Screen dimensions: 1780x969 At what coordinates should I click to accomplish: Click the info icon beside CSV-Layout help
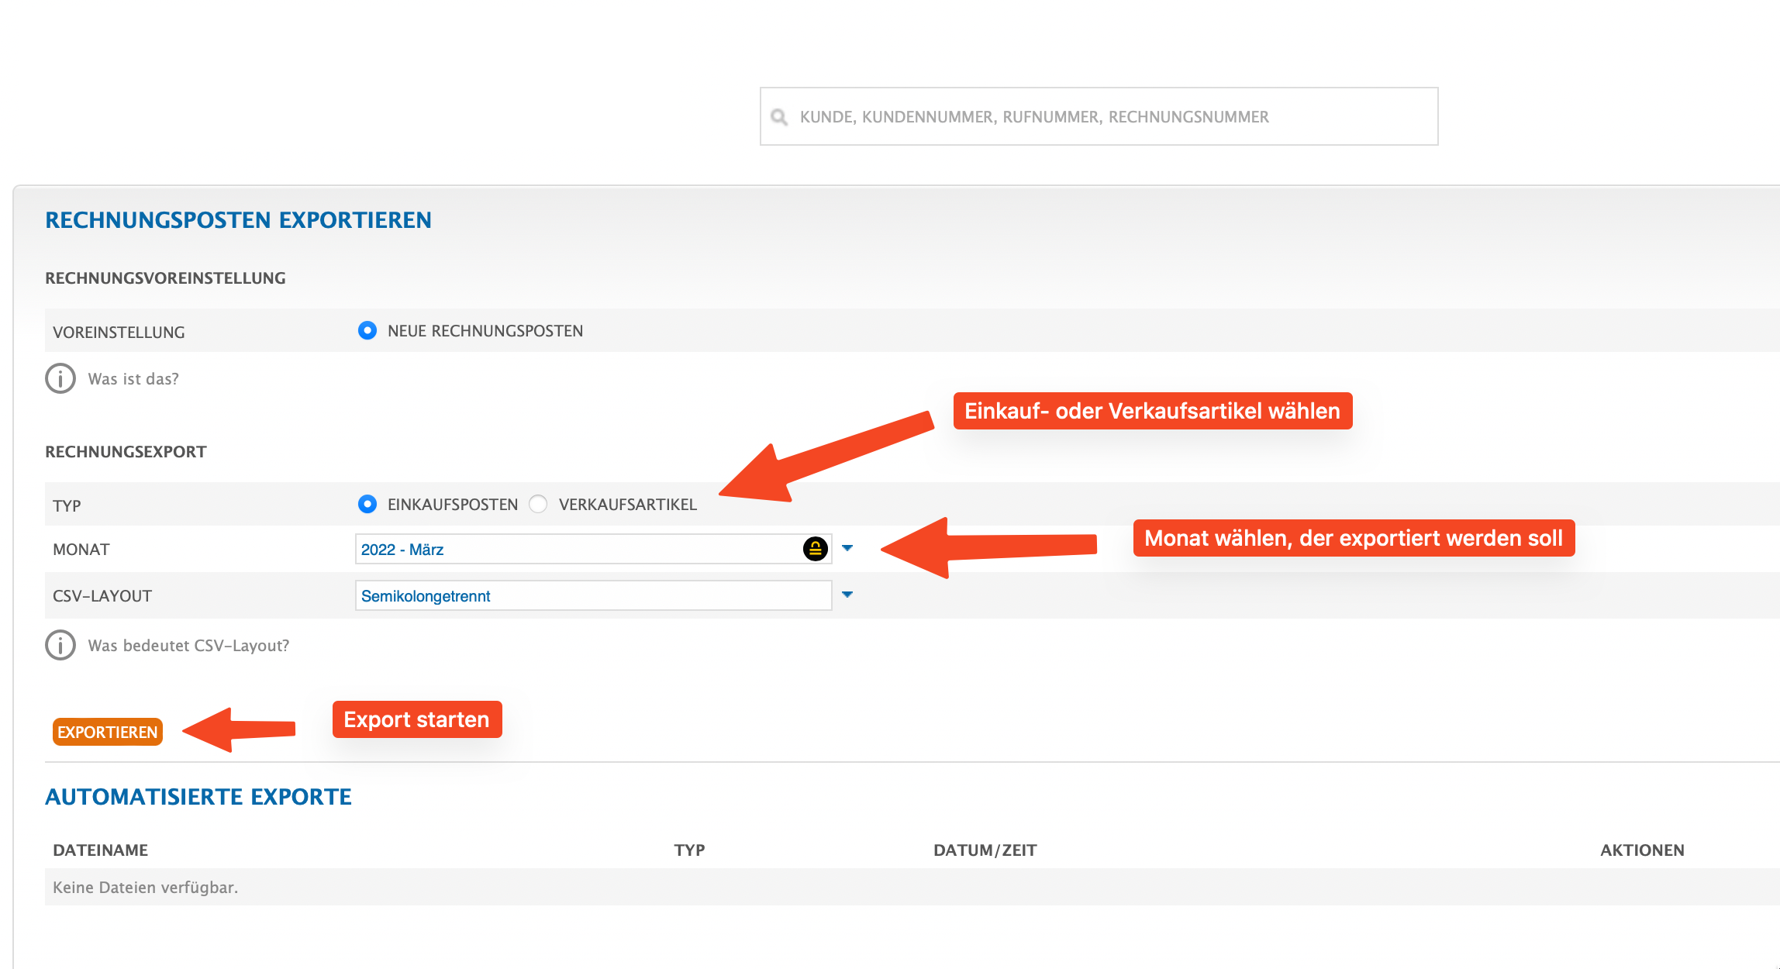point(60,645)
